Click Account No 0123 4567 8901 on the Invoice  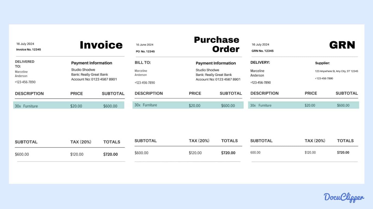pos(94,79)
